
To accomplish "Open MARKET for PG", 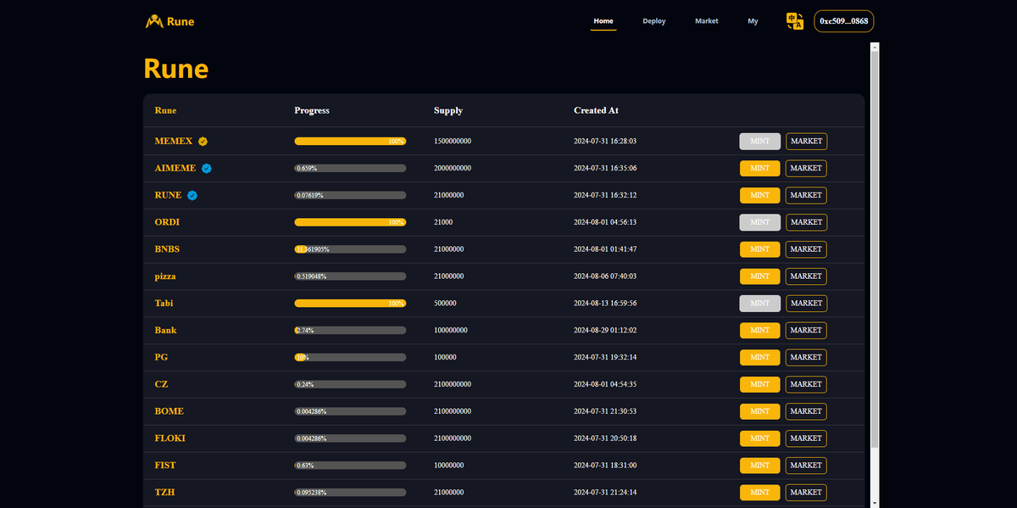I will tap(806, 357).
